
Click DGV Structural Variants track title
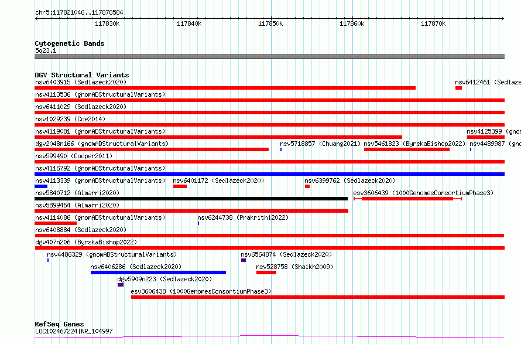click(x=82, y=75)
